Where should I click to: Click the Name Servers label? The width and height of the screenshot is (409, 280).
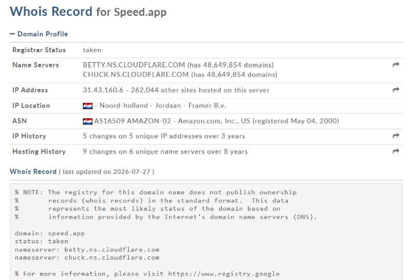coord(35,65)
